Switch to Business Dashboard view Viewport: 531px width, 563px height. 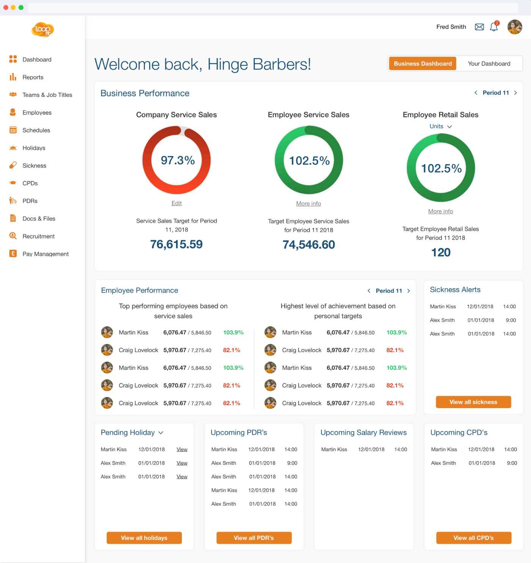click(x=423, y=64)
